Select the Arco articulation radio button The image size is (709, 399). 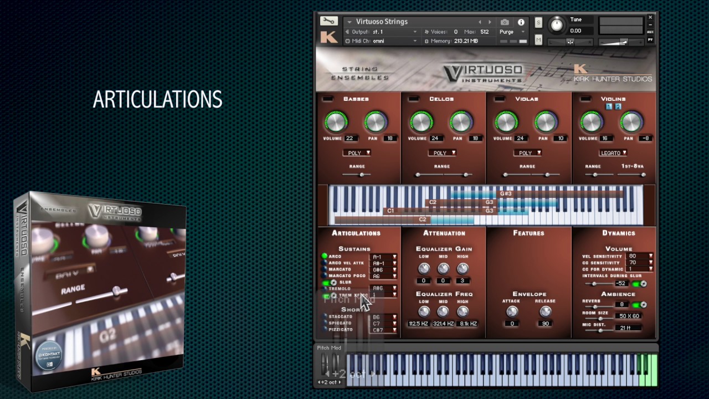coord(325,257)
